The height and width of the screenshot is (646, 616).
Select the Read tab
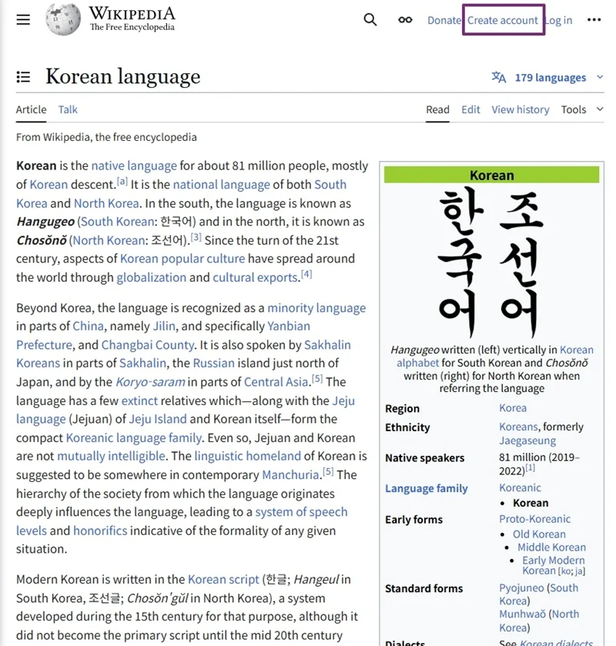click(437, 109)
